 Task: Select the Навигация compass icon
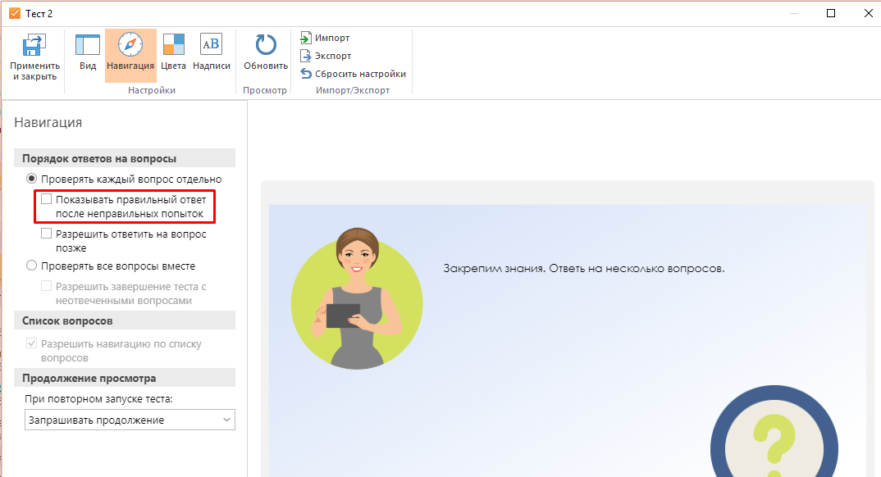pos(130,44)
